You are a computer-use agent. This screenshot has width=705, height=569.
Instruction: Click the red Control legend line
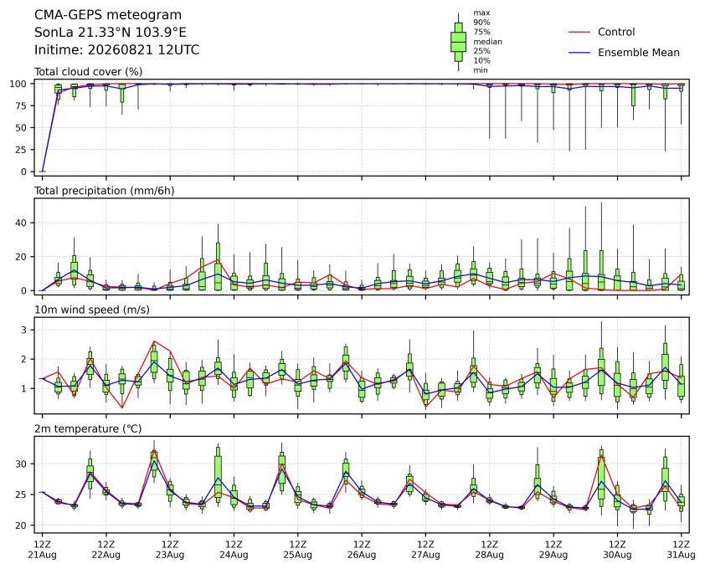(x=579, y=33)
